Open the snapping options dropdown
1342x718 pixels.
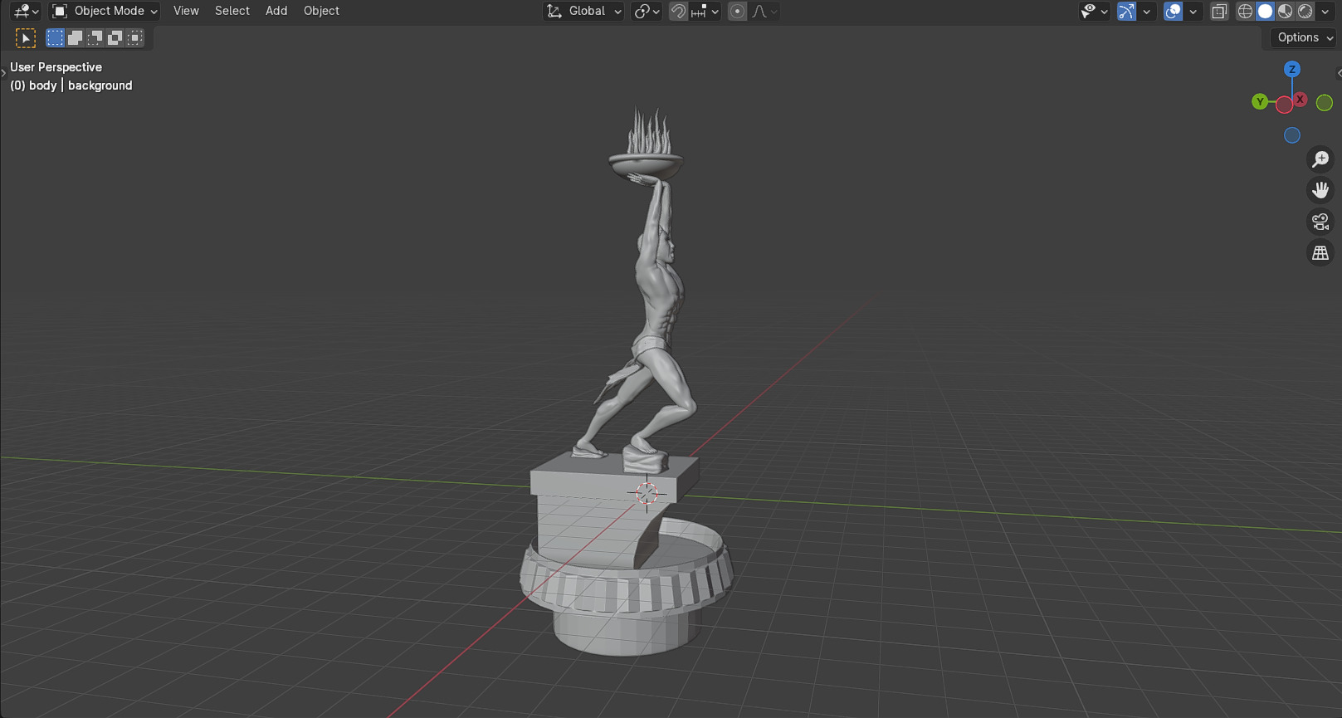pos(705,11)
